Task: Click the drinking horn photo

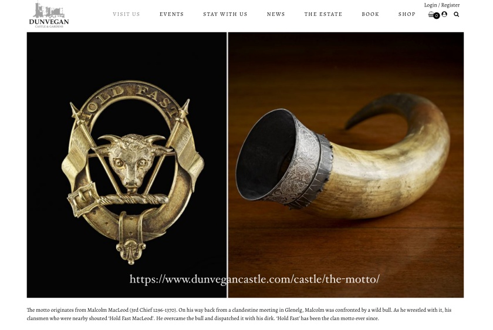Action: pyautogui.click(x=346, y=165)
